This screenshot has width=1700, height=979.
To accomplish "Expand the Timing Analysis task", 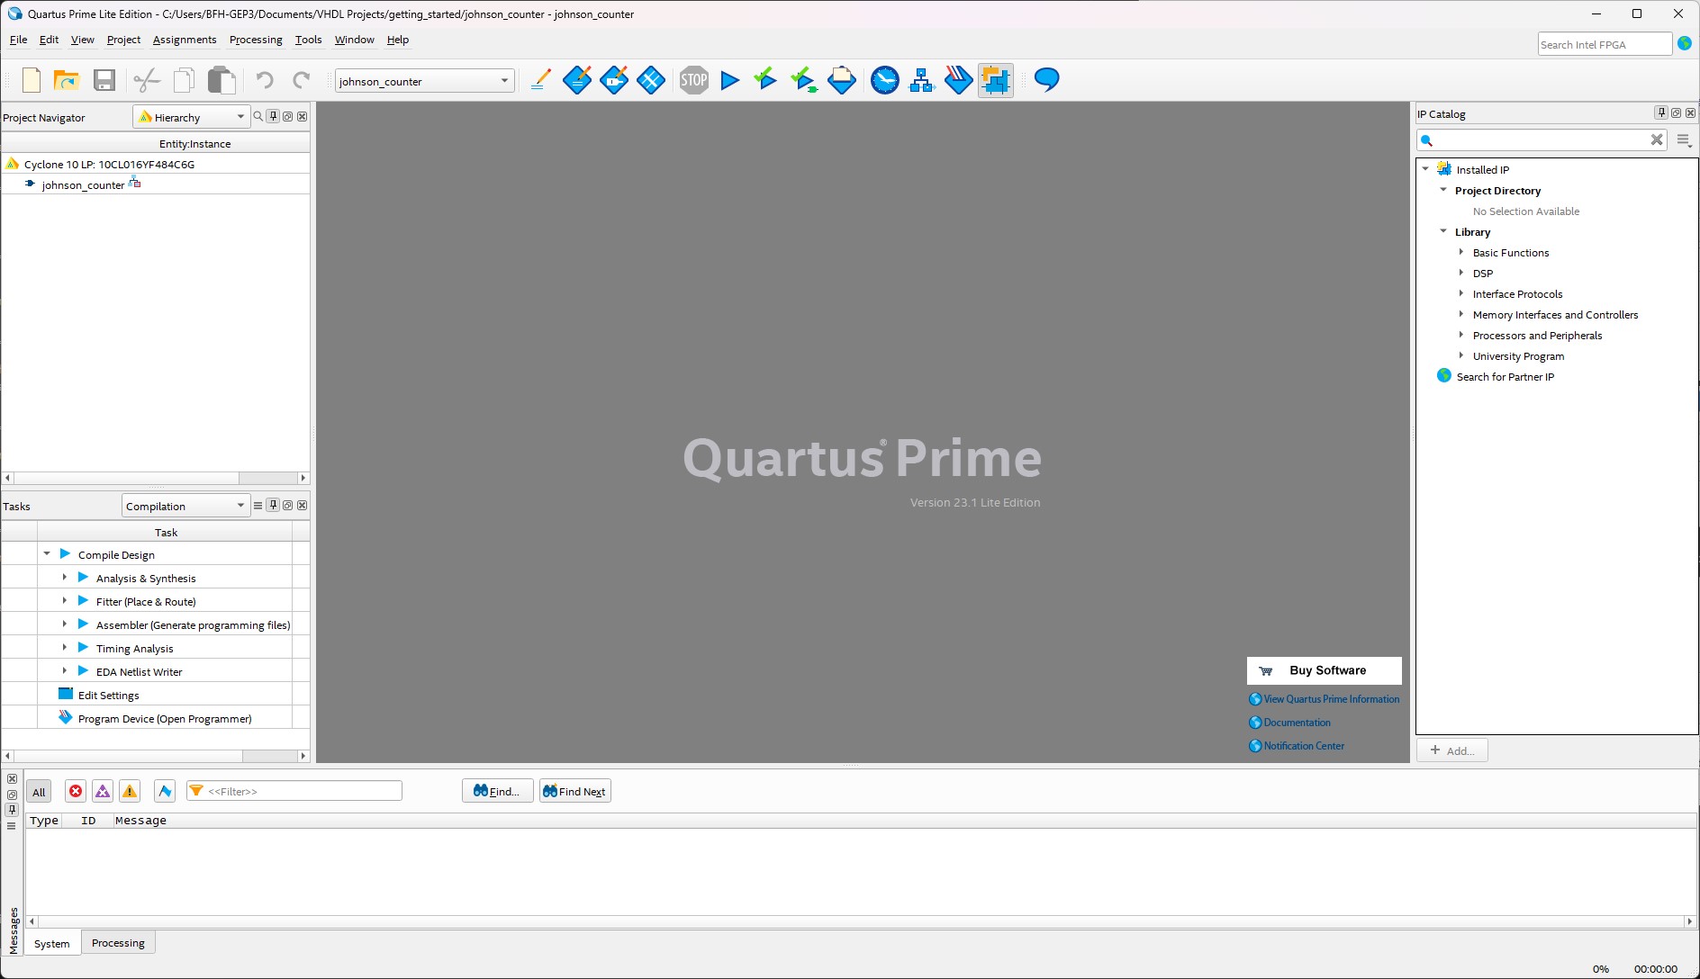I will (x=65, y=648).
